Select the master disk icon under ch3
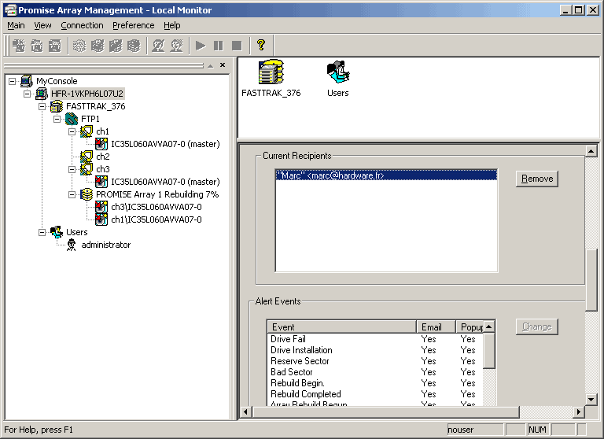Screen dimensions: 604x439 [x=101, y=182]
